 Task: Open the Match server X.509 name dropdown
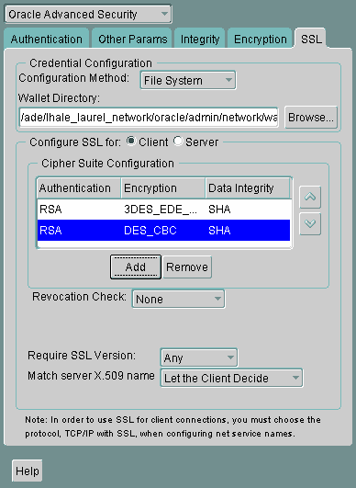tap(231, 378)
